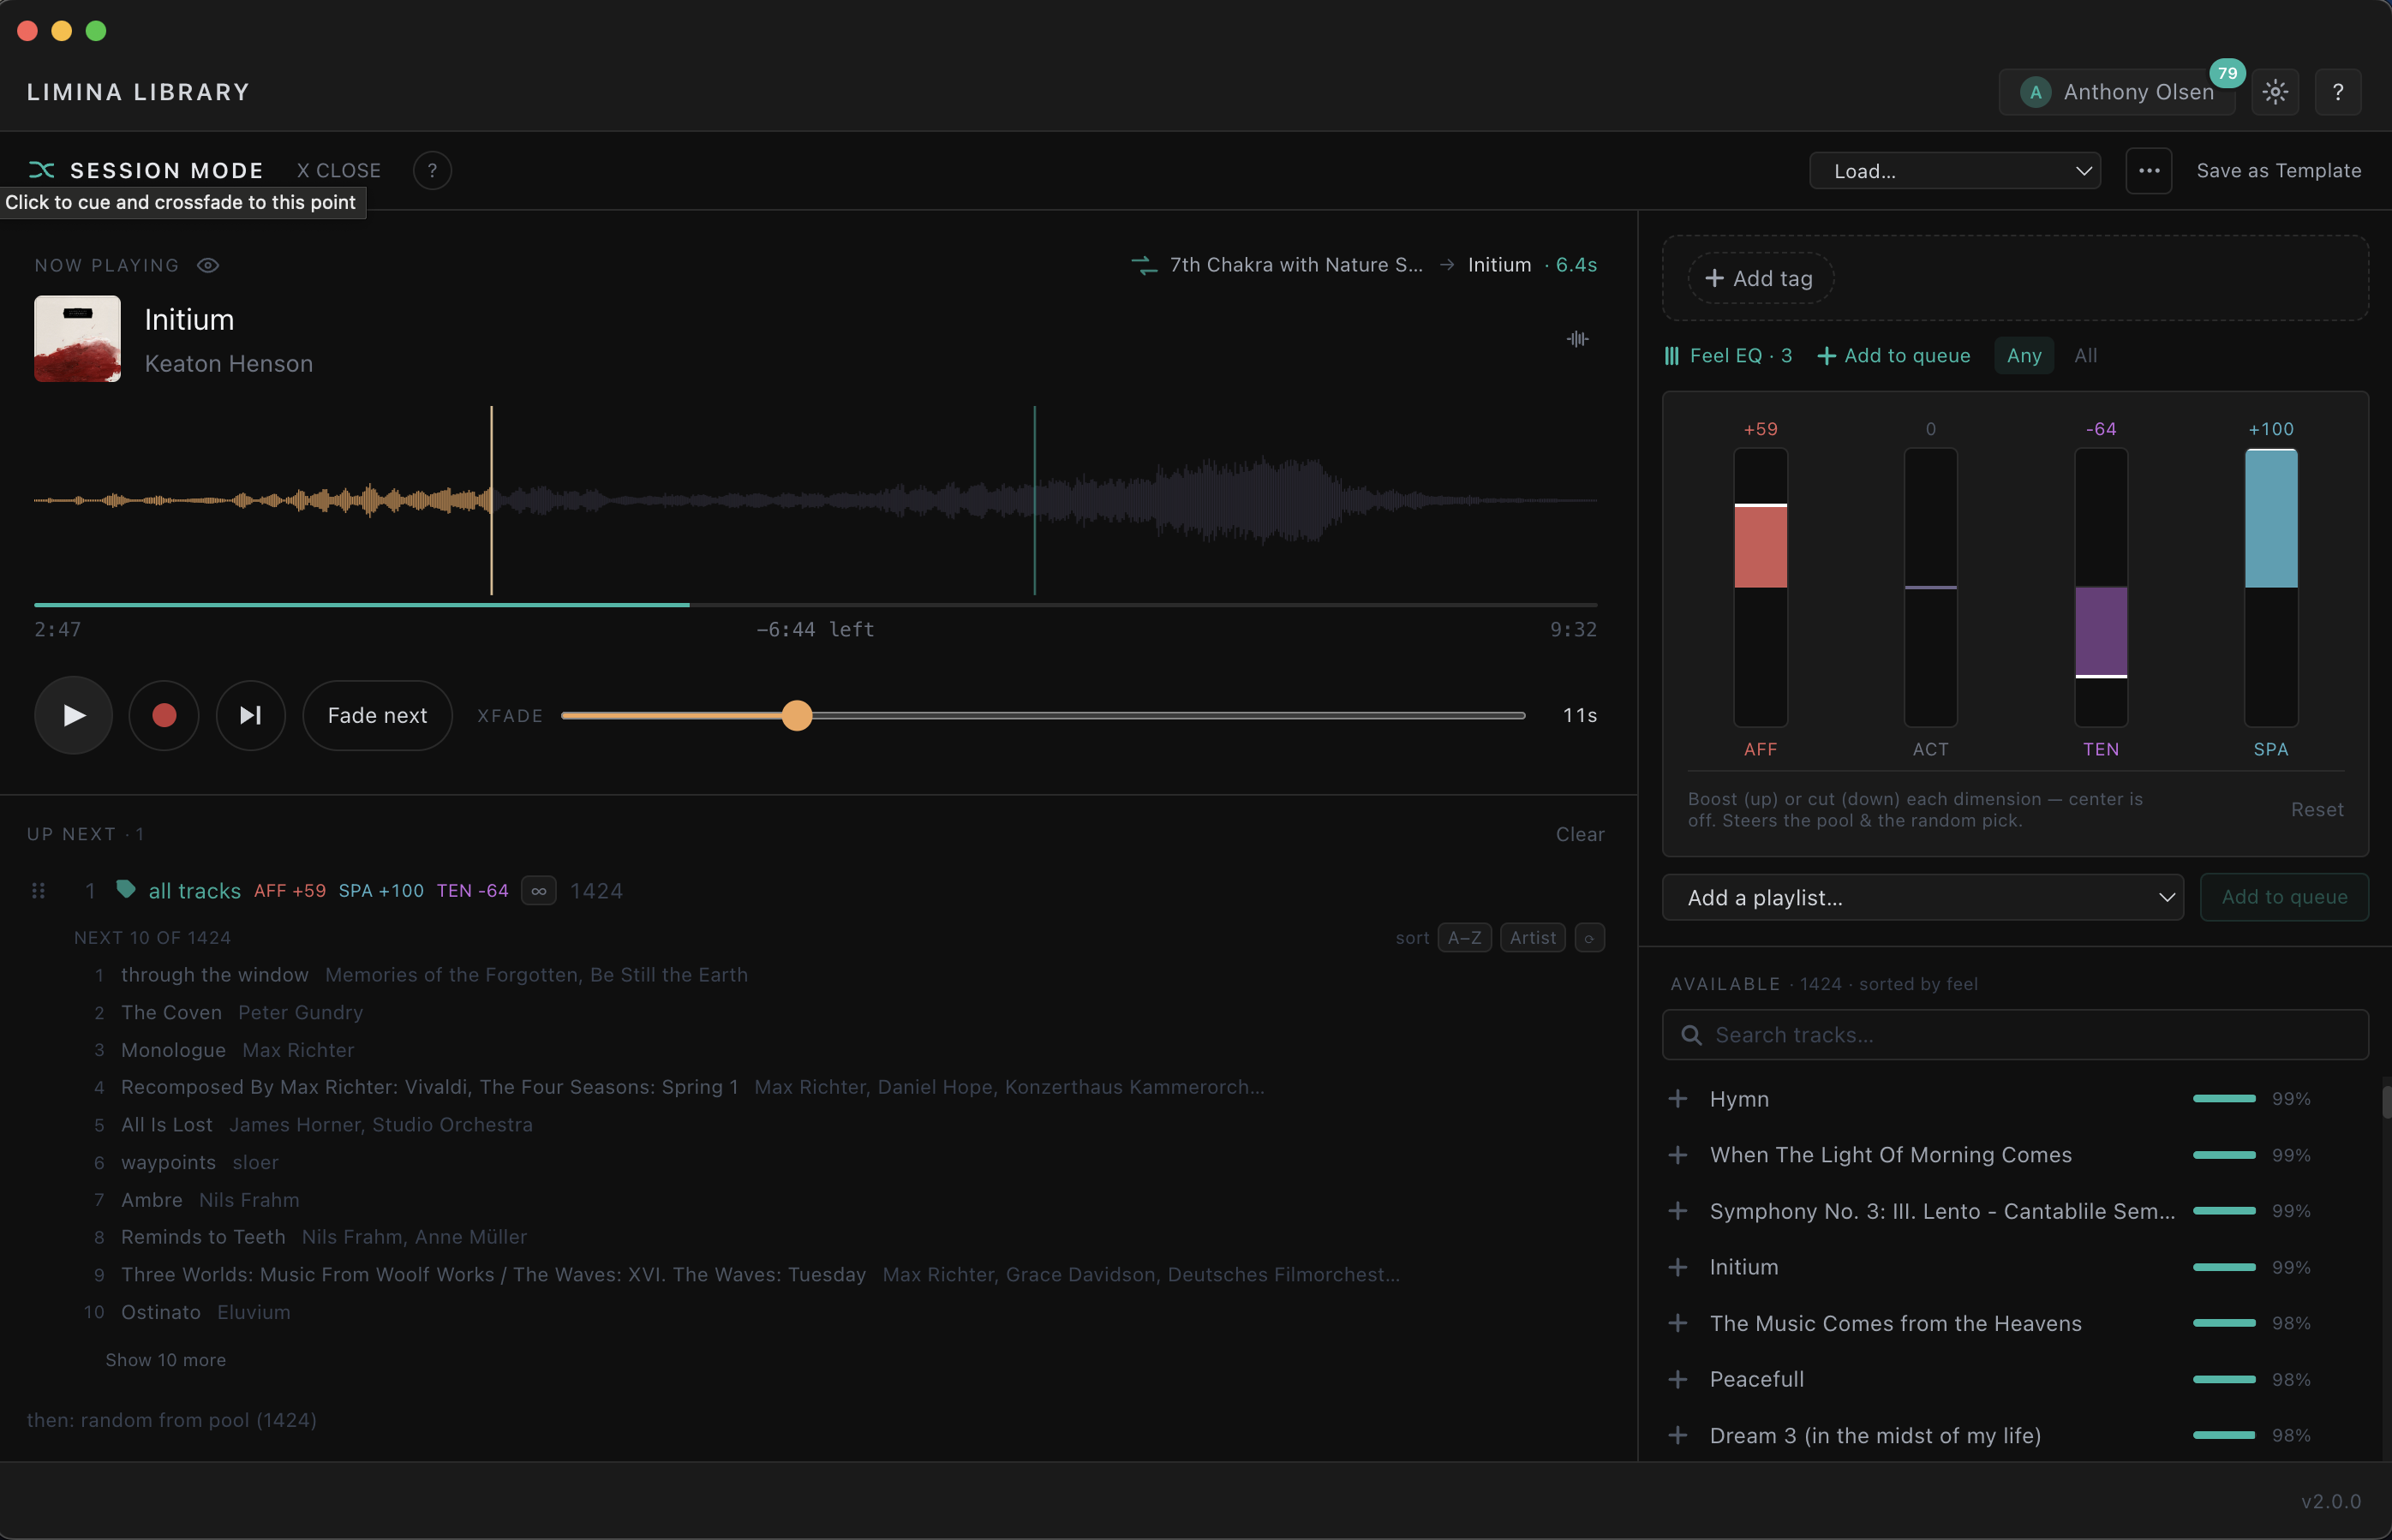2392x1540 pixels.
Task: Click the SPA feel slider bar
Action: coord(2270,587)
